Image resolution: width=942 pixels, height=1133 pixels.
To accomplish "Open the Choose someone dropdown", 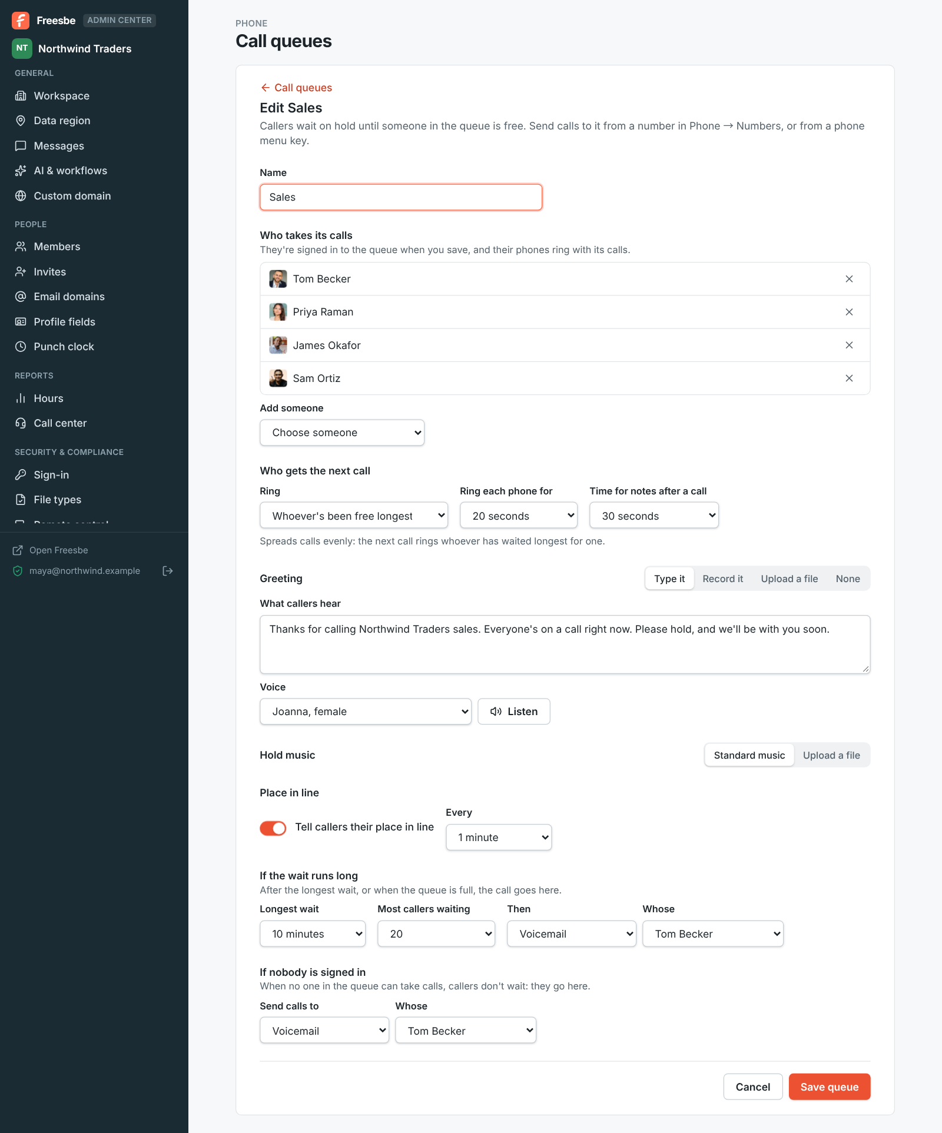I will coord(342,433).
